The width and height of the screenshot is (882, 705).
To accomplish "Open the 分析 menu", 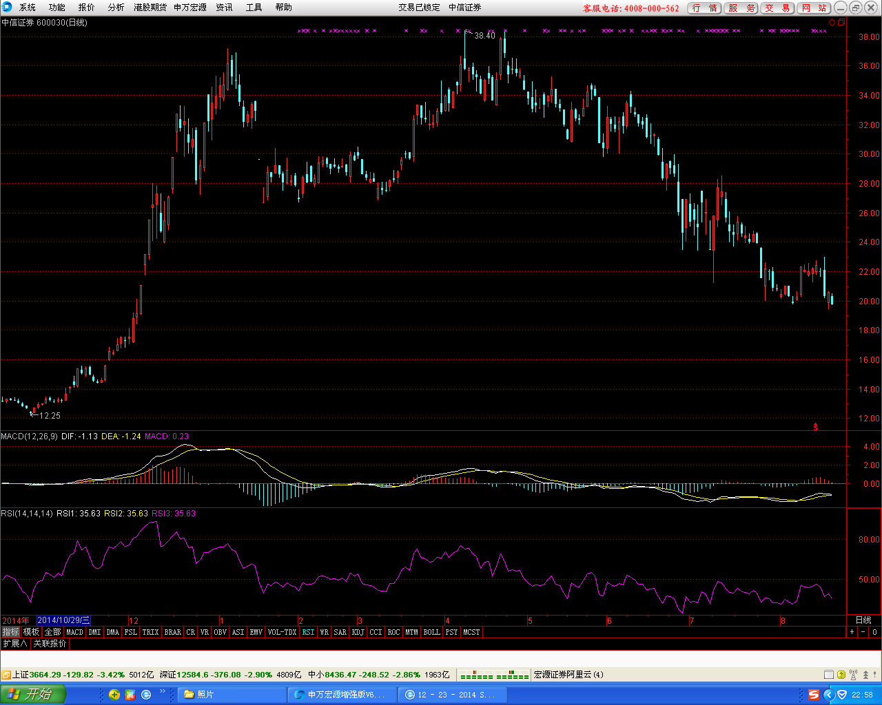I will 116,8.
